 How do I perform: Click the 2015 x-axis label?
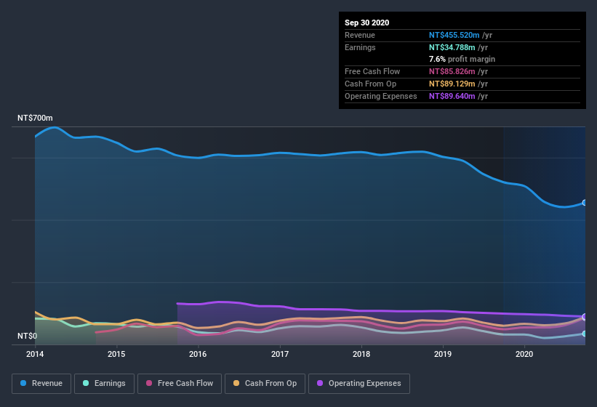tap(116, 354)
